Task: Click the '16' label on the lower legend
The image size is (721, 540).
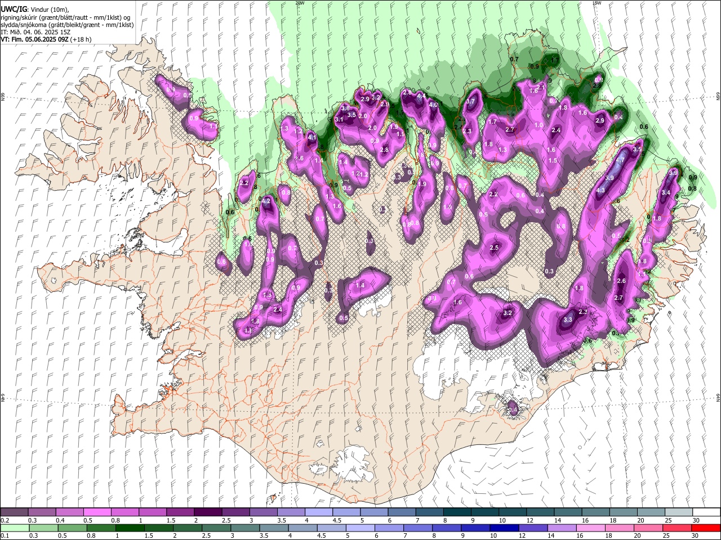Action: 578,535
